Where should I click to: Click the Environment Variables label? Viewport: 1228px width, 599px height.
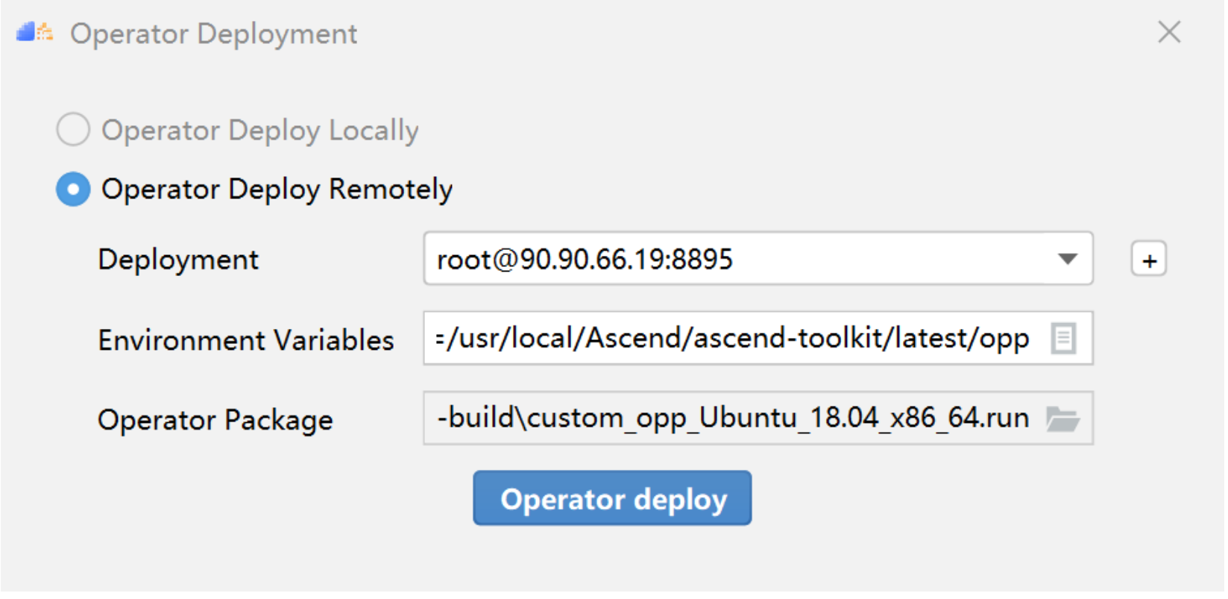click(246, 340)
